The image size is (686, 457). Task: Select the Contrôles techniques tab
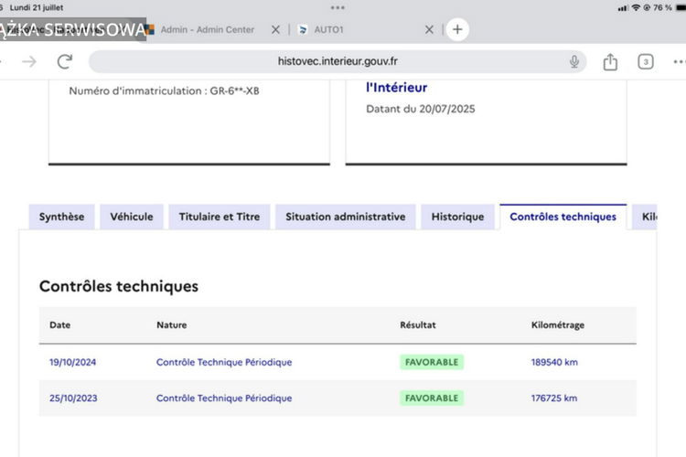pyautogui.click(x=563, y=217)
